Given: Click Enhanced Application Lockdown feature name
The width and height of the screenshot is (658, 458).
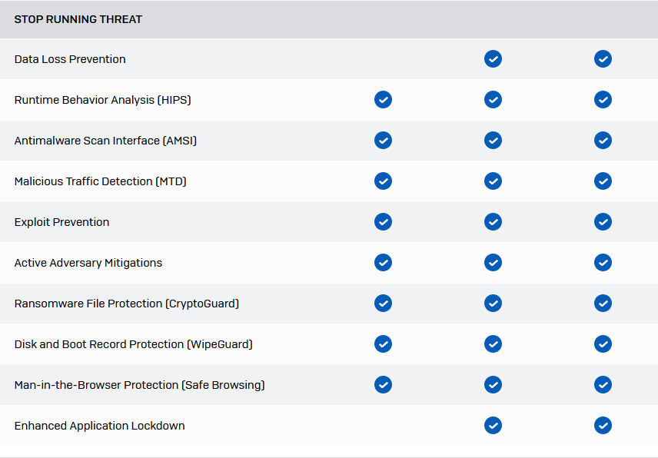Looking at the screenshot, I should 99,426.
